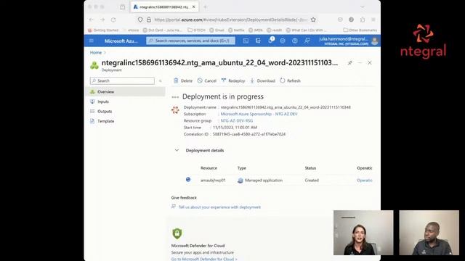Viewport: 465px width, 261px height.
Task: Open Go to Microsoft Defender for Cloud link
Action: [204, 260]
